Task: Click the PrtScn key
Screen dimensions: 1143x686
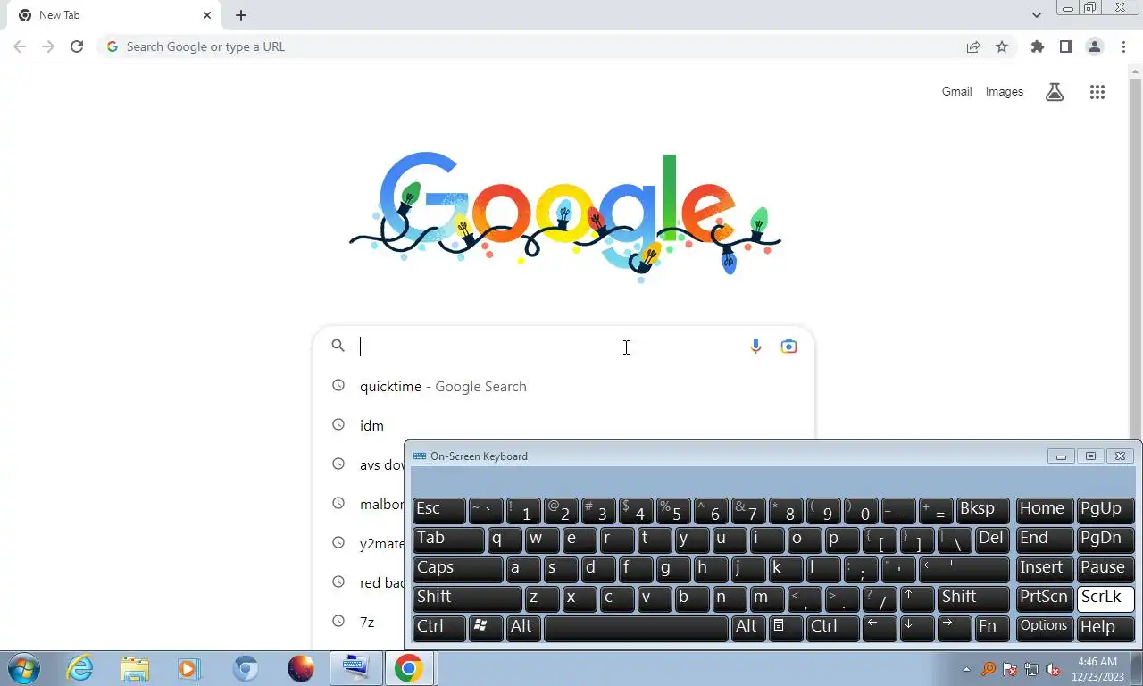Action: pos(1045,598)
